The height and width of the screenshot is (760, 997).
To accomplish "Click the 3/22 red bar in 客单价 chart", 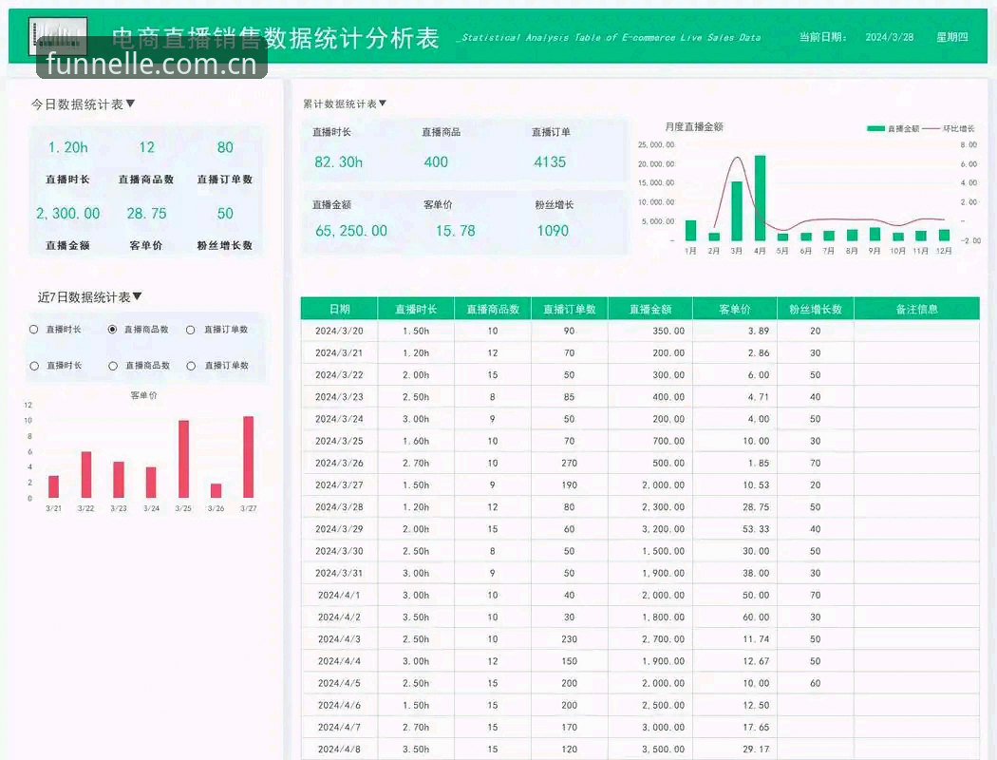I will [85, 474].
